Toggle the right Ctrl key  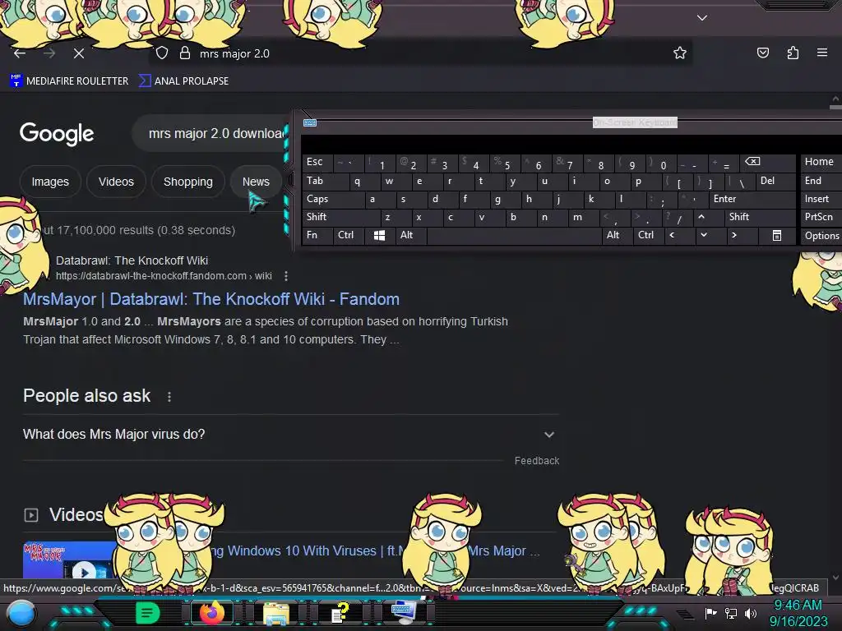tap(649, 235)
